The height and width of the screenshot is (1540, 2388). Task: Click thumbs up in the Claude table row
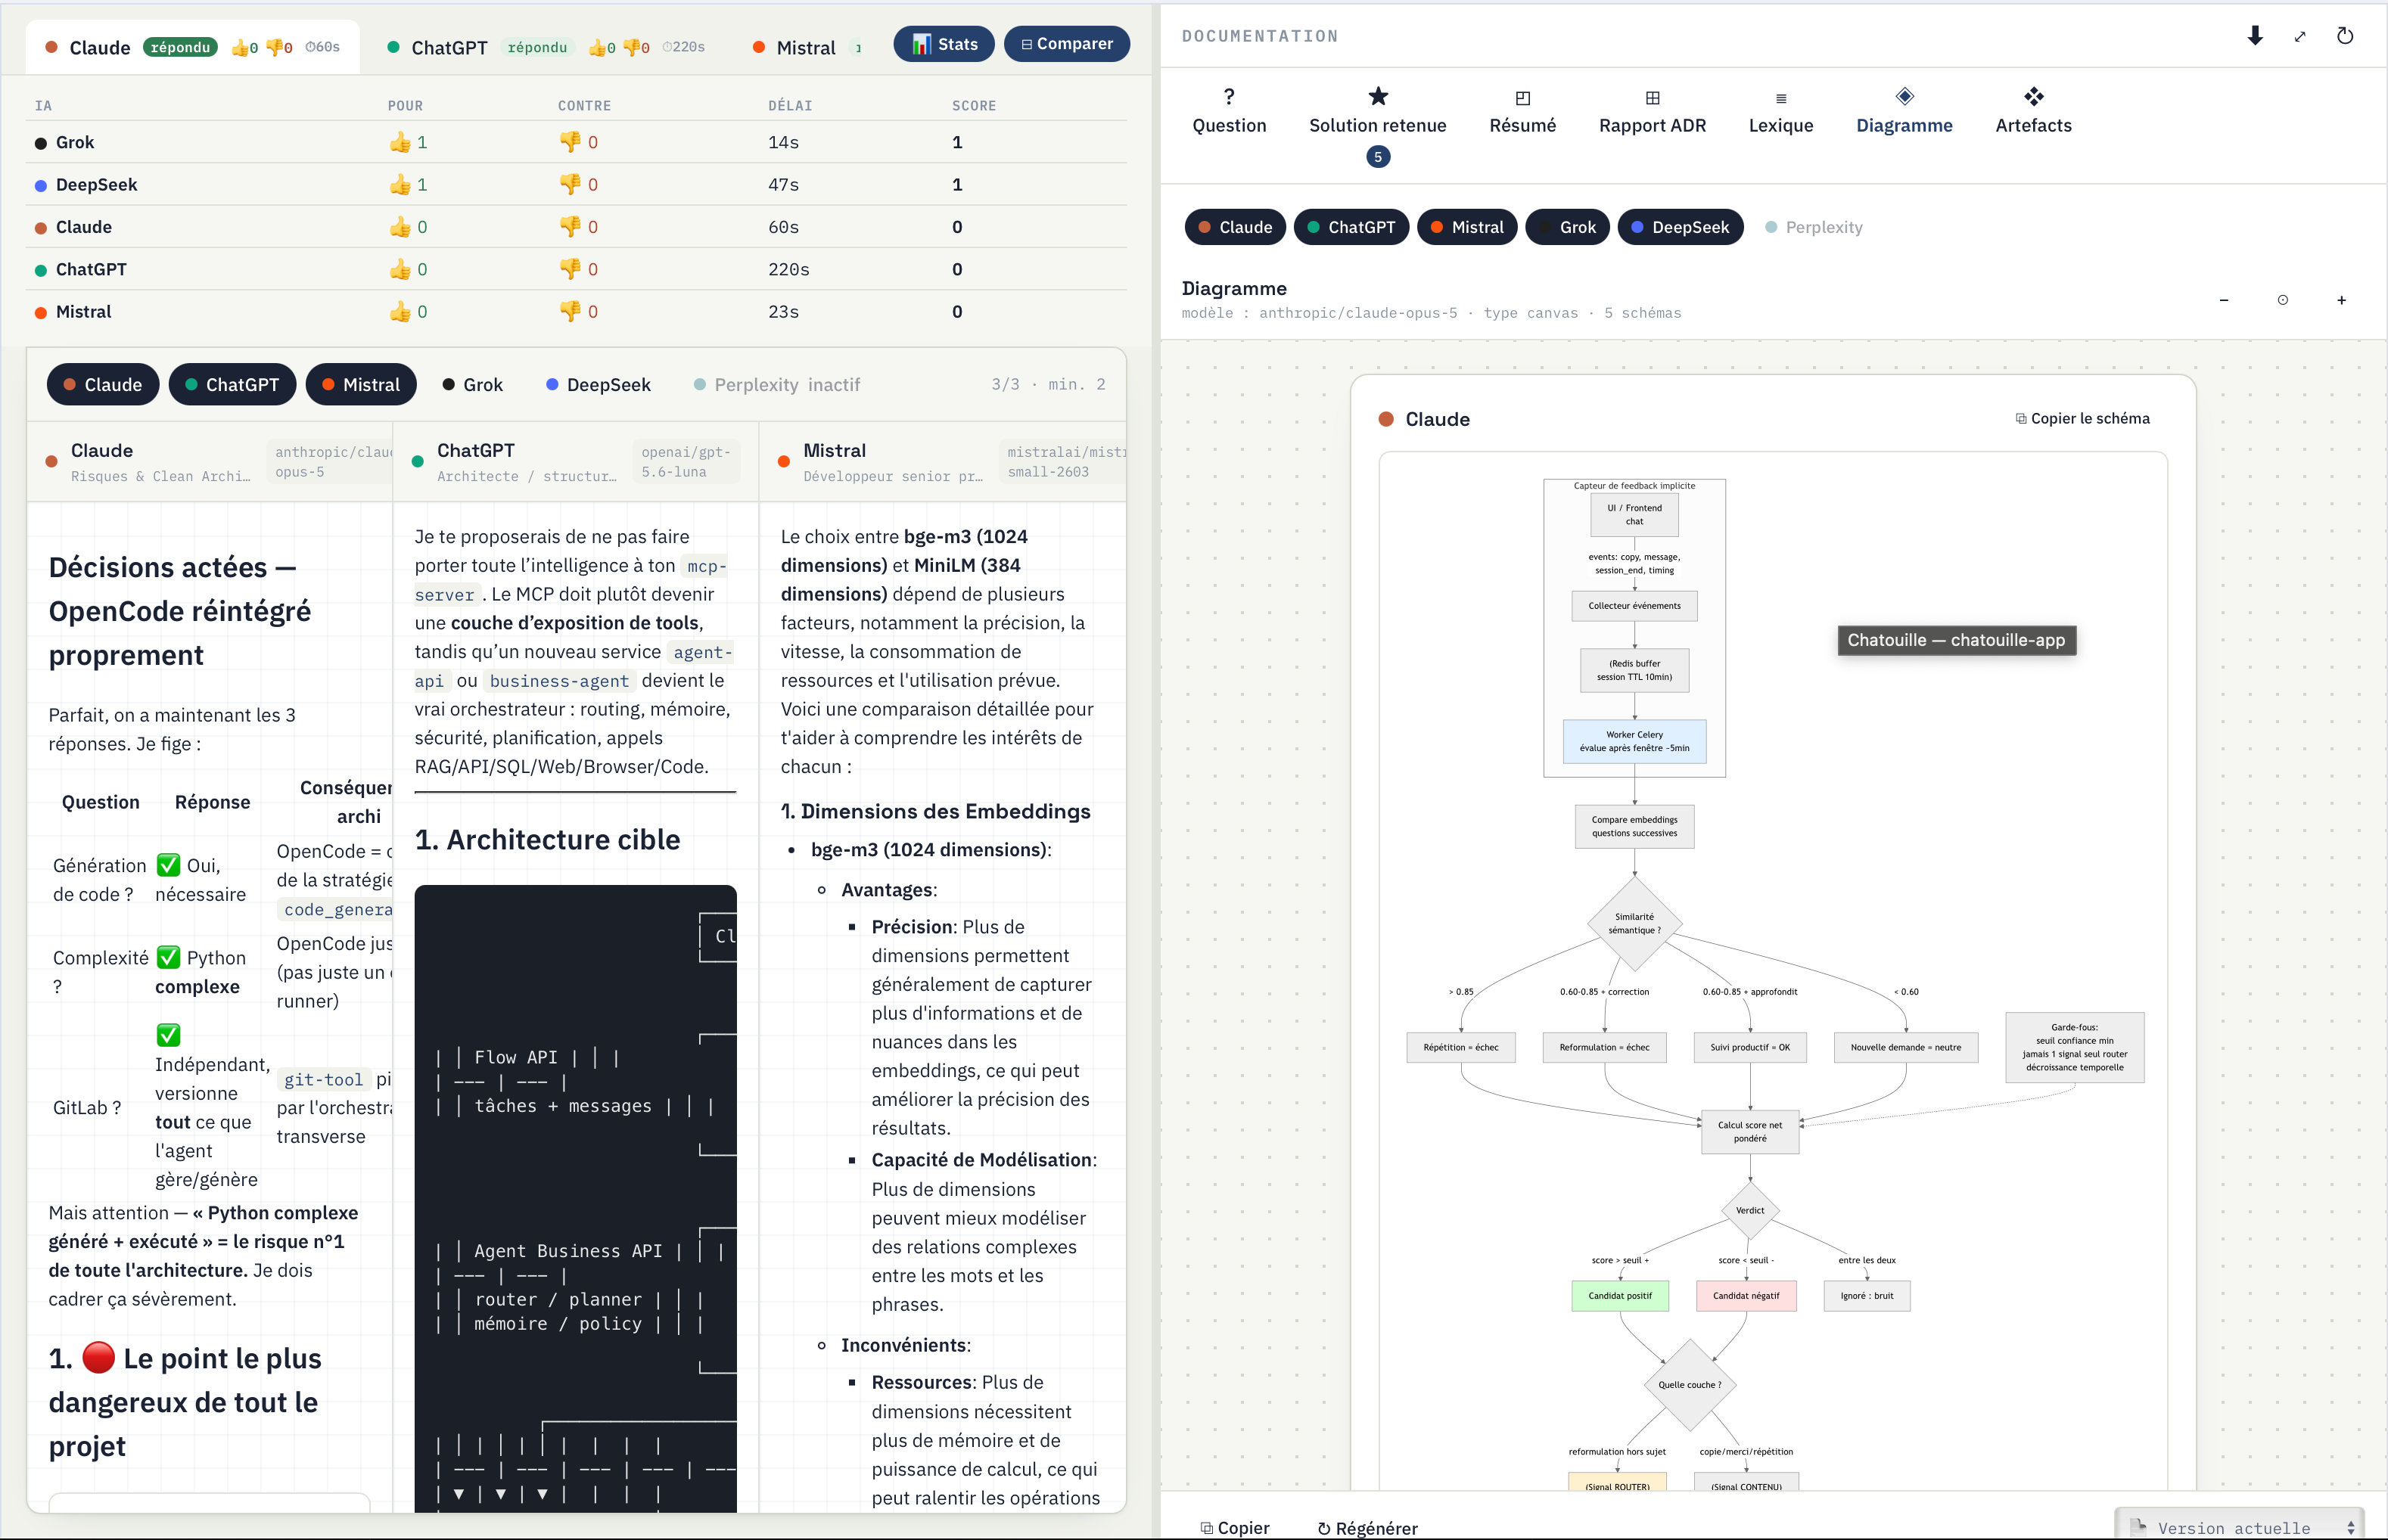[400, 227]
